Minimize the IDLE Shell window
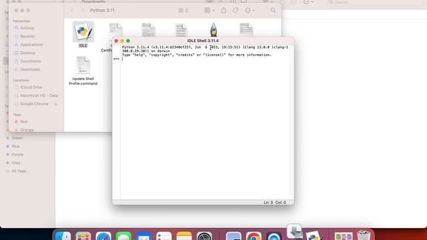The width and height of the screenshot is (427, 240). [x=122, y=41]
